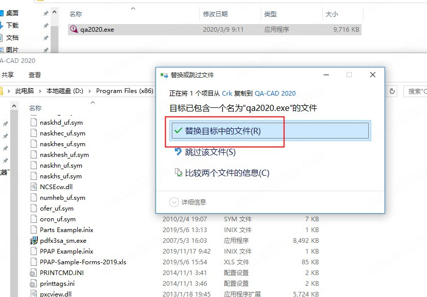Open 文档 in quick access
Screen dimensions: 427x297
pos(12,37)
